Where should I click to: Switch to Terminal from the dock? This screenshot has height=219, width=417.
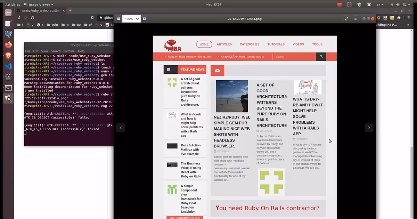8,88
